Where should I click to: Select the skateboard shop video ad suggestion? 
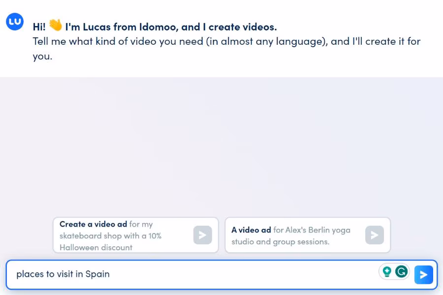click(135, 236)
